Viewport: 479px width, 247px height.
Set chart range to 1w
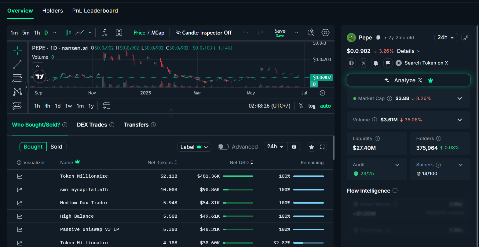[x=68, y=106]
